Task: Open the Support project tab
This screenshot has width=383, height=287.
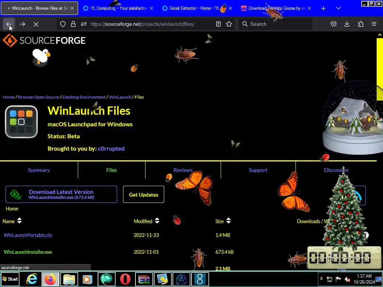Action: coord(258,170)
